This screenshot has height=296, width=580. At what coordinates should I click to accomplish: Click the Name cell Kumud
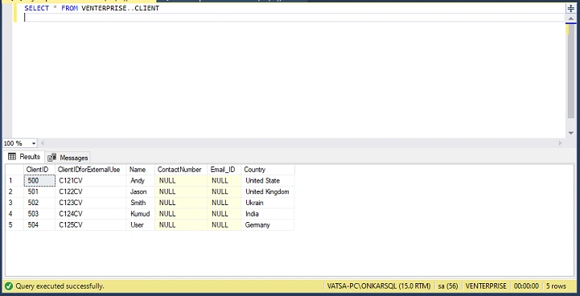click(x=141, y=214)
